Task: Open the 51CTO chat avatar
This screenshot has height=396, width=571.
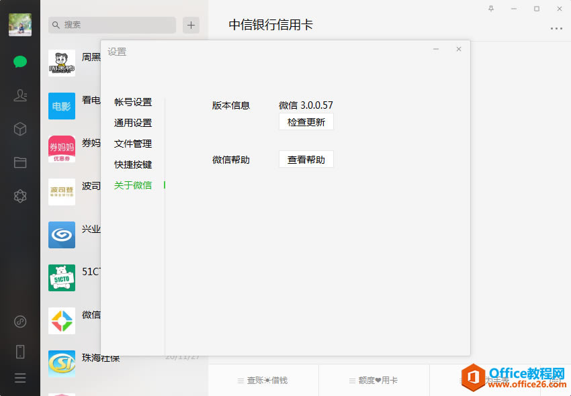Action: (62, 278)
